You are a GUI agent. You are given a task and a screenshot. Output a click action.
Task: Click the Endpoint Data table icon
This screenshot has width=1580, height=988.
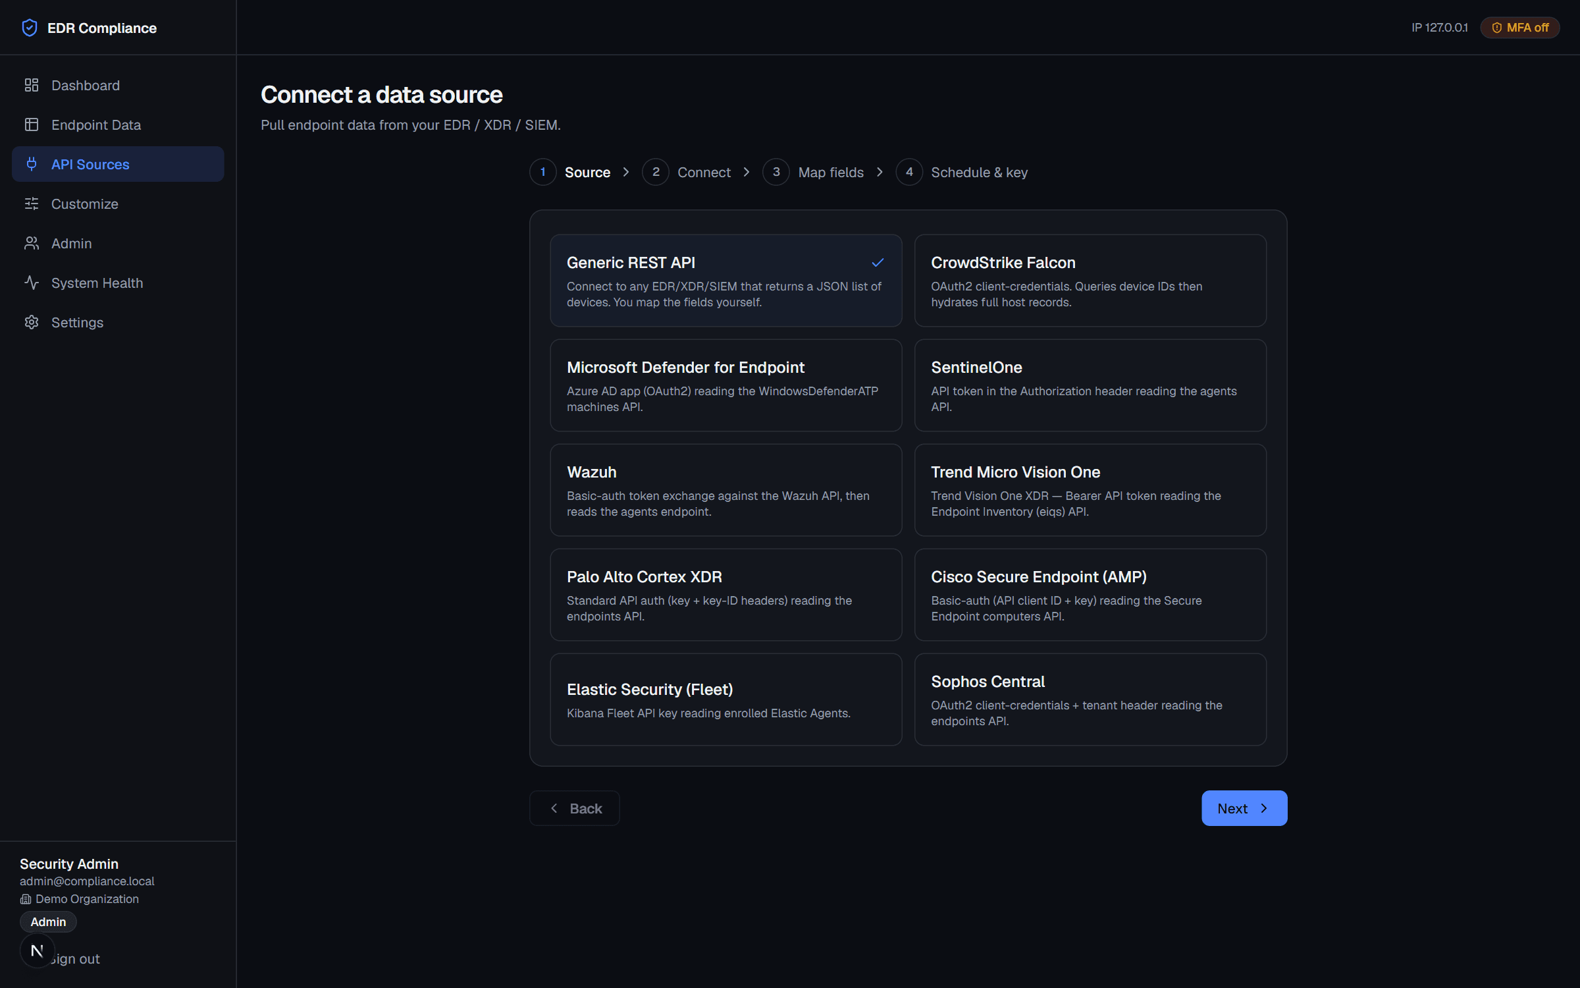(32, 124)
